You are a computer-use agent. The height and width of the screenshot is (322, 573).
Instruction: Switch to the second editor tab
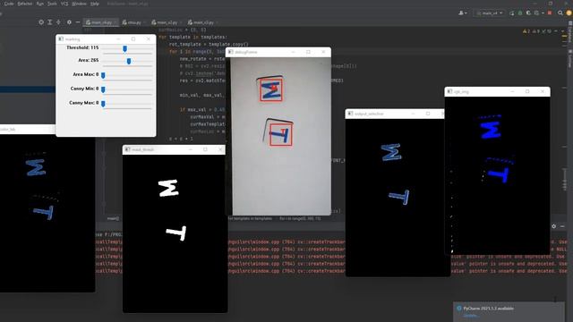pos(133,22)
